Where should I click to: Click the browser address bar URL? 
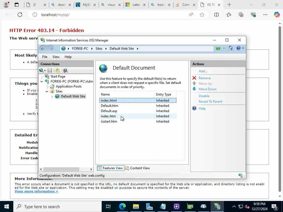coord(55,15)
